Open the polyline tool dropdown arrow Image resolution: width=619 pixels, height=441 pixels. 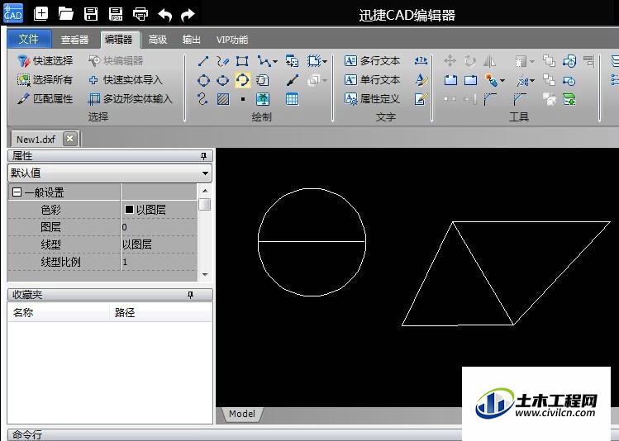point(275,62)
